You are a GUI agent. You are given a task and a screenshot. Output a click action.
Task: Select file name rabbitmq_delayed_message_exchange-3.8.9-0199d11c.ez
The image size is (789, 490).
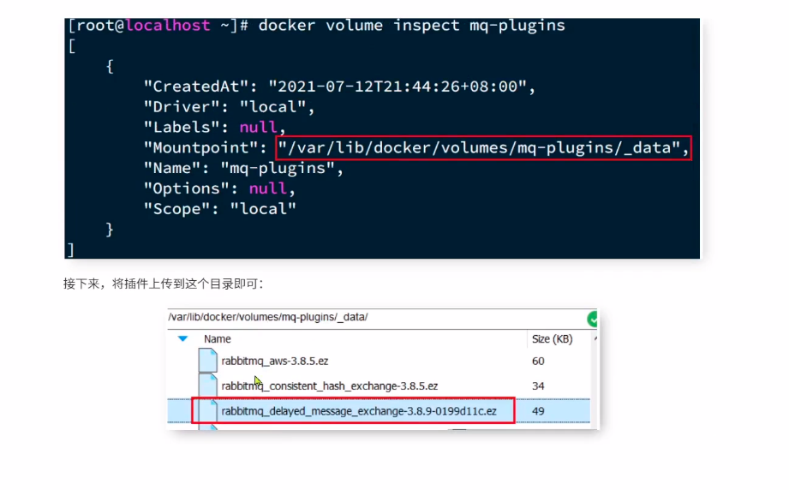pos(359,411)
